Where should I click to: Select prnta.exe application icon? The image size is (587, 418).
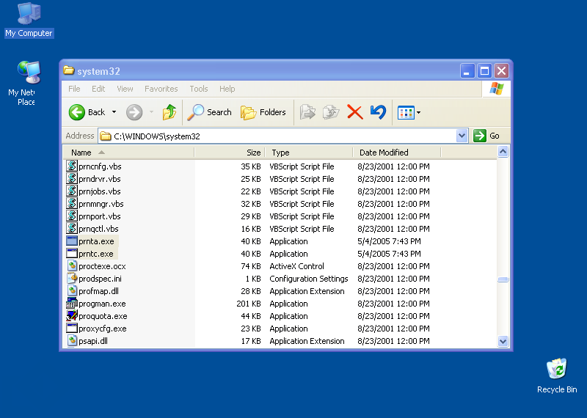click(71, 241)
